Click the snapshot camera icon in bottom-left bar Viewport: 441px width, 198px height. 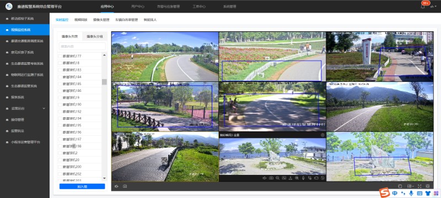(125, 186)
